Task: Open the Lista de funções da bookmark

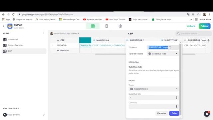Action: 46,19
